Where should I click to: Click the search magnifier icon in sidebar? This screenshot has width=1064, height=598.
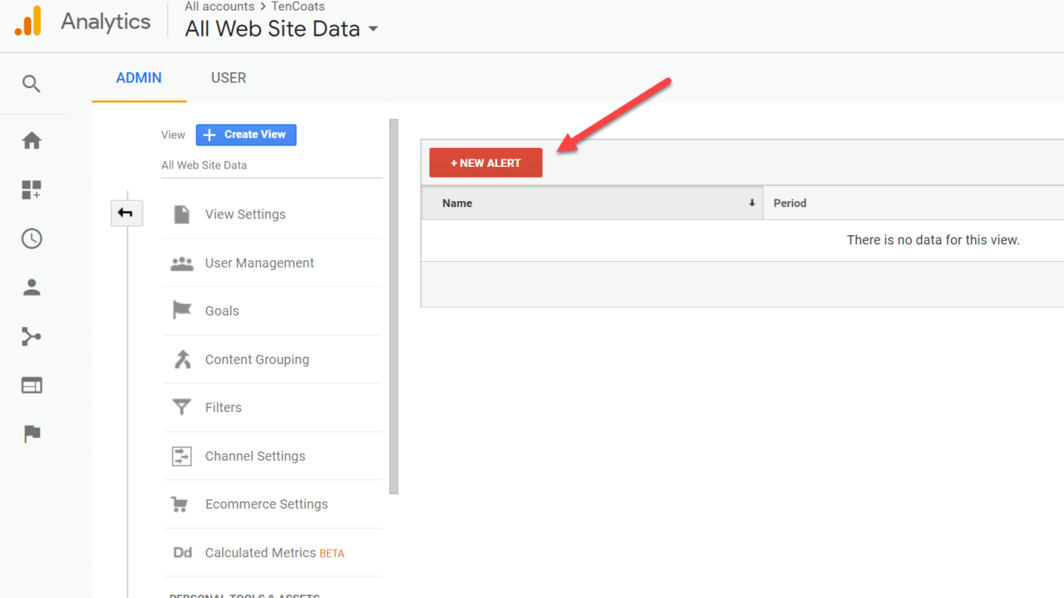click(32, 84)
